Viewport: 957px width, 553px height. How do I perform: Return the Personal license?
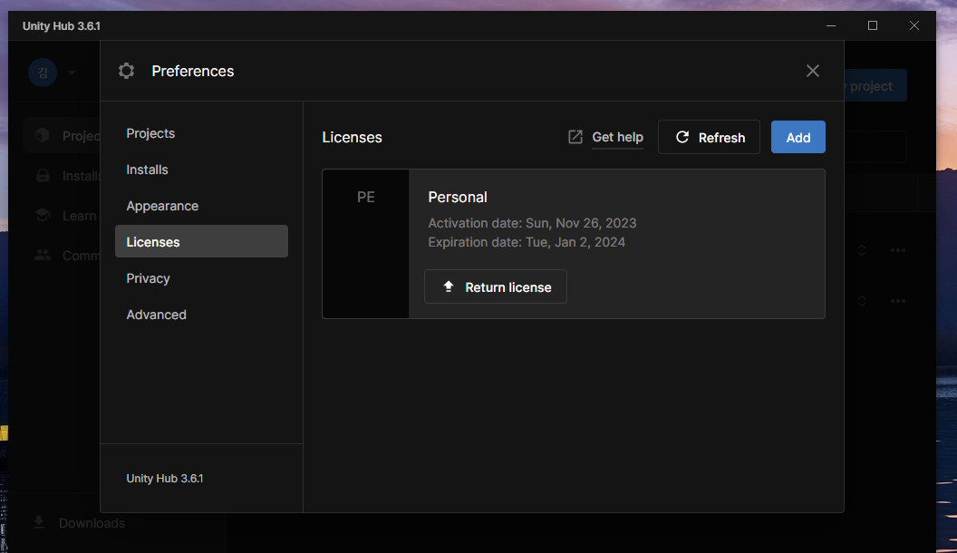click(496, 286)
